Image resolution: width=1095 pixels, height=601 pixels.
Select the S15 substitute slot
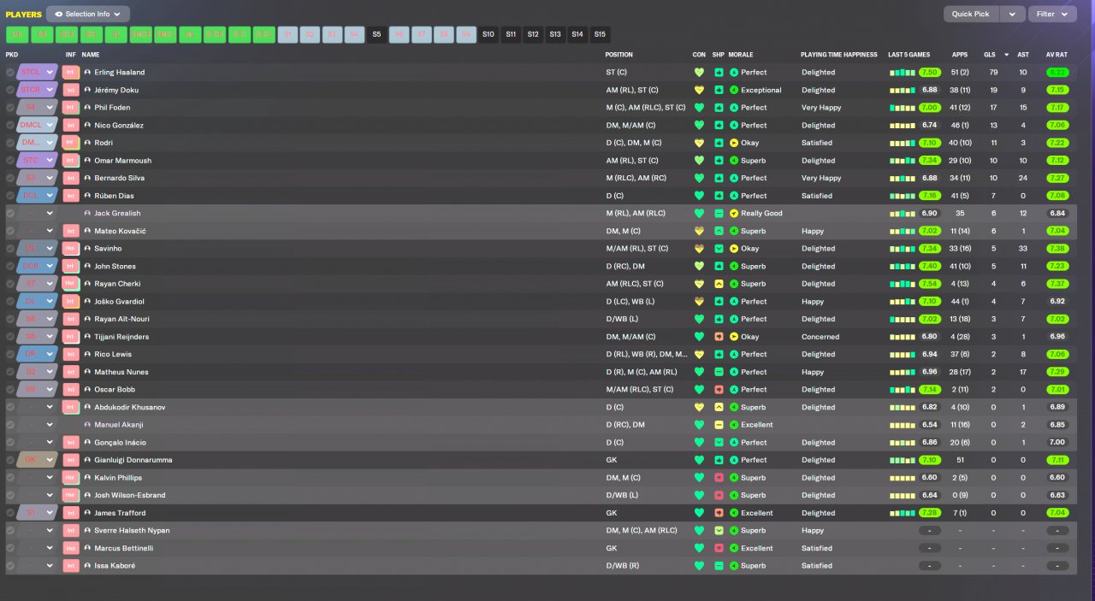[600, 35]
